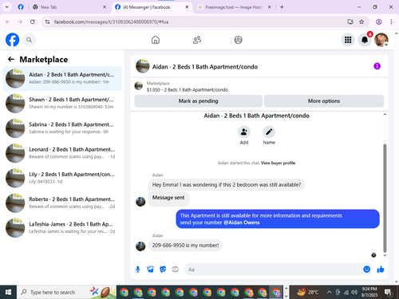This screenshot has width=399, height=299.
Task: Open the Facebook menu grid icon
Action: coord(348,40)
